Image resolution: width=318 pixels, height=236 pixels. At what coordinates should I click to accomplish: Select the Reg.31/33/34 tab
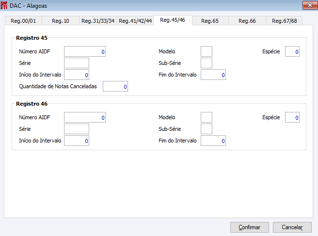tap(98, 21)
